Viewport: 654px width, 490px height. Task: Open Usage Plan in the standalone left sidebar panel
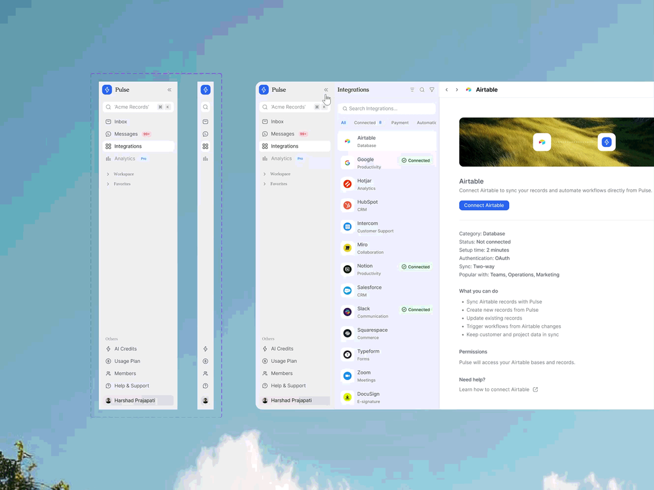click(x=138, y=361)
